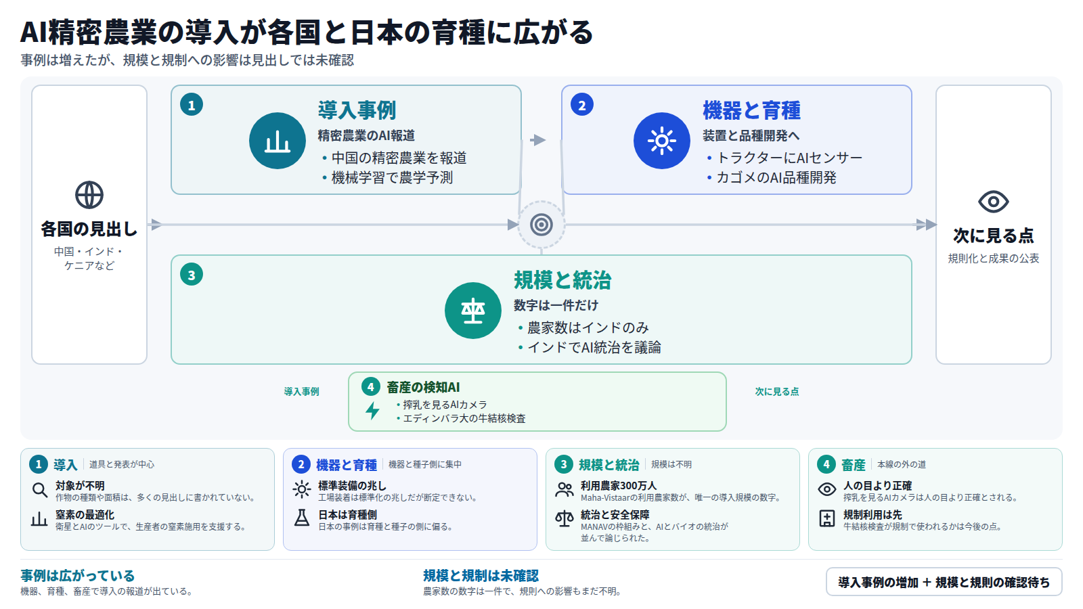Click the lightning bolt icon in 畜産の検知AI
The width and height of the screenshot is (1083, 609).
point(372,410)
